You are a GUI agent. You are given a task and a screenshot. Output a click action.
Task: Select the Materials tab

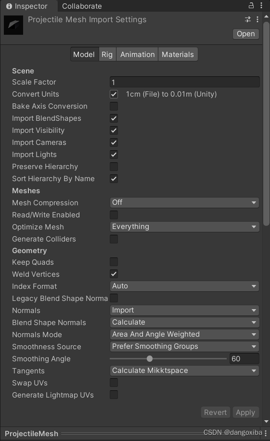pyautogui.click(x=178, y=54)
